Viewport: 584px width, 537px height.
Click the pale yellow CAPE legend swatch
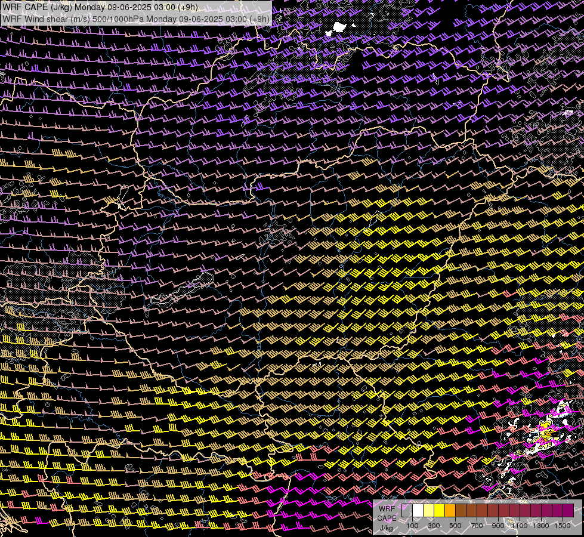click(x=429, y=510)
